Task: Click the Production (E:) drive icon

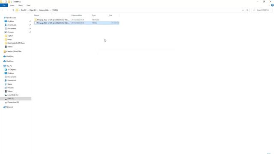Action: (6, 102)
